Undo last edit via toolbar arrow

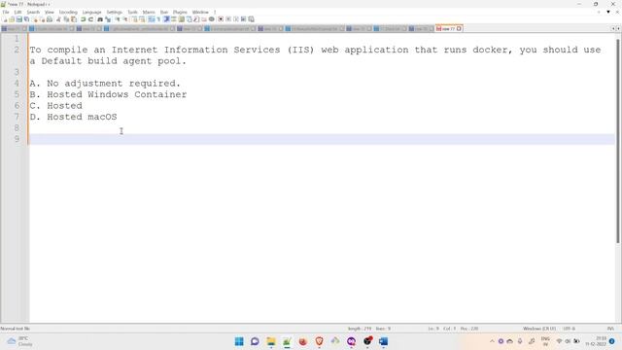pos(83,19)
